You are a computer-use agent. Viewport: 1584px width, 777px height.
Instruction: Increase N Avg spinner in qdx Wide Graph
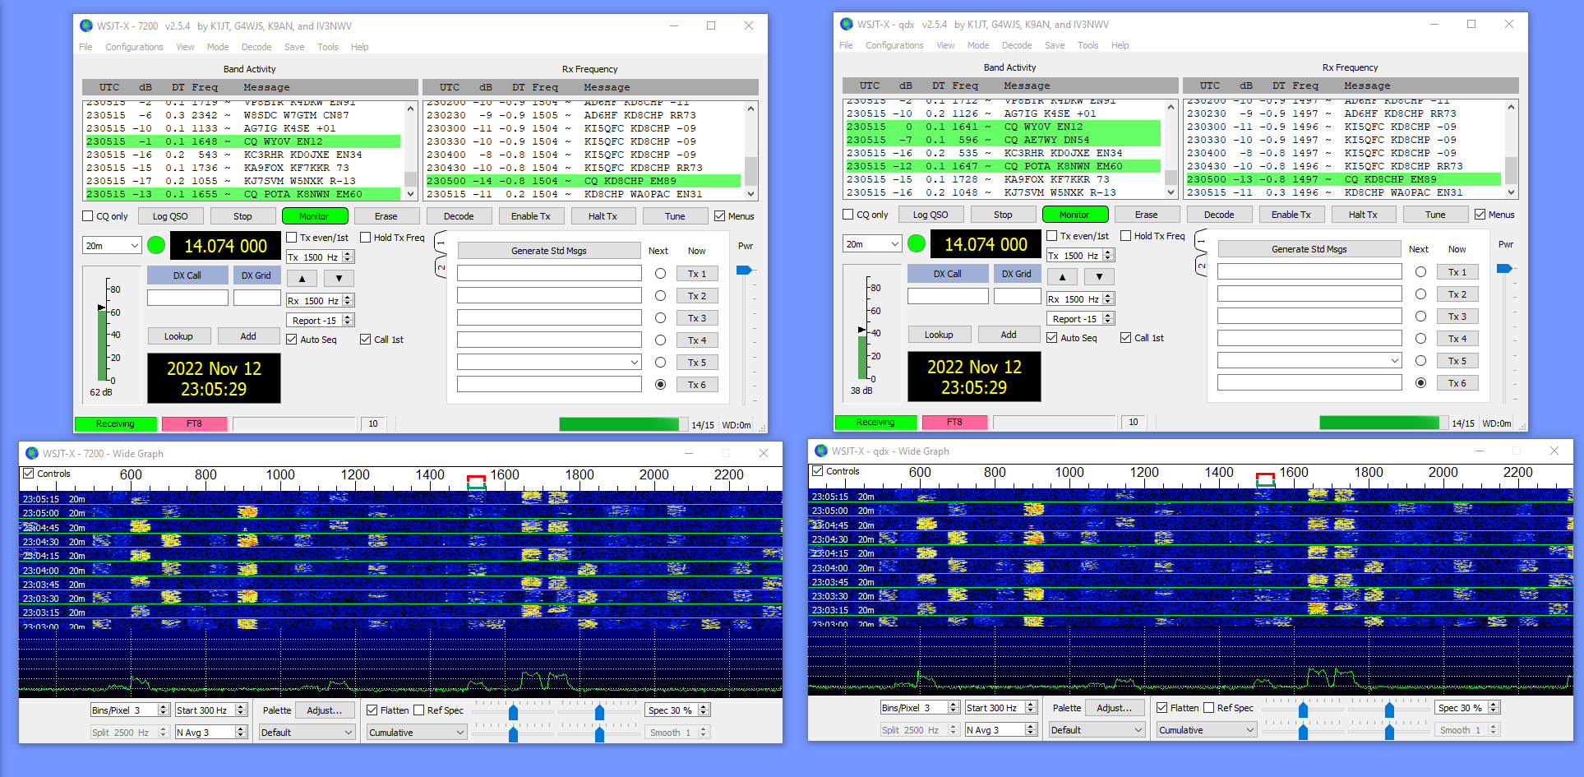tap(1031, 727)
